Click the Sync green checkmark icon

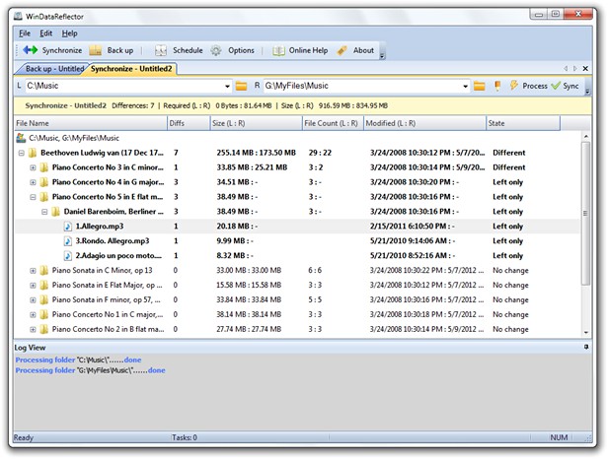pos(556,86)
